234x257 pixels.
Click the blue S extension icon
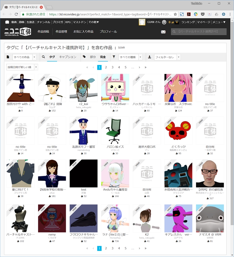[x=182, y=14]
